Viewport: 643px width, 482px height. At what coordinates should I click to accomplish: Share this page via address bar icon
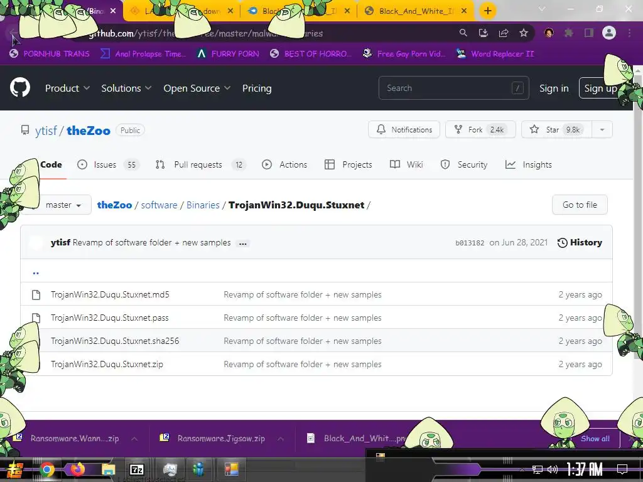(x=503, y=33)
